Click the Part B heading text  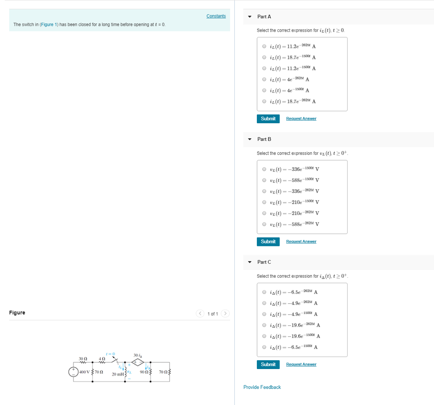click(264, 139)
